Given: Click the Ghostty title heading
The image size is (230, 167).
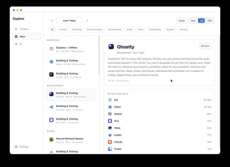Looking at the screenshot, I should pos(126,47).
